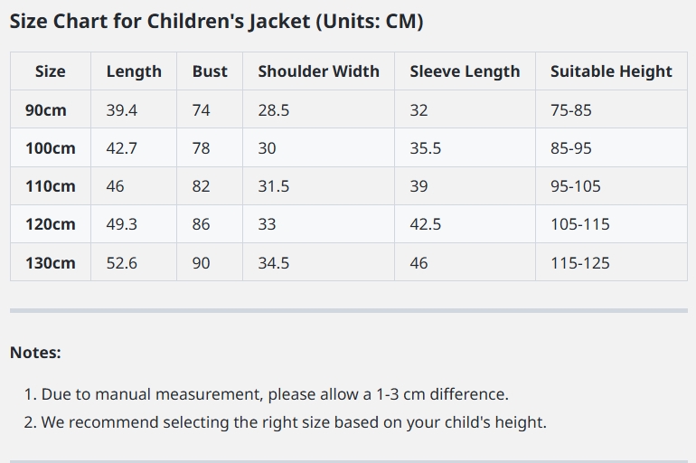The image size is (696, 463).
Task: Click the bust value 82 cell
Action: pos(201,186)
